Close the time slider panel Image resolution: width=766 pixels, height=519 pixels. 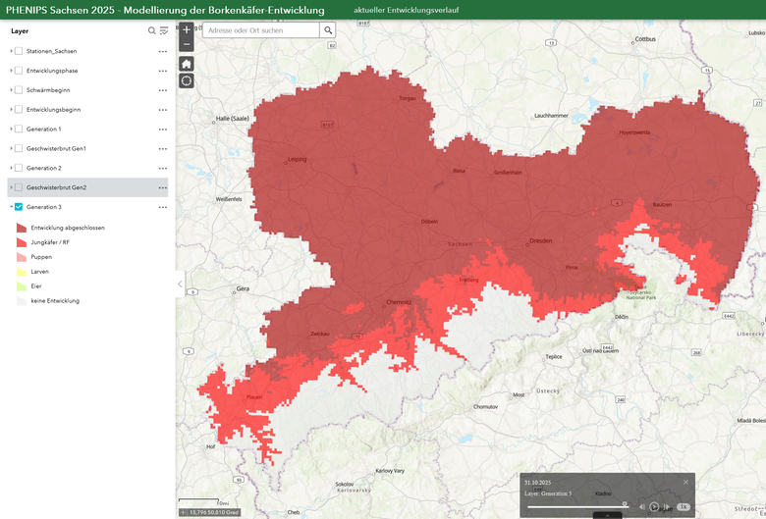pyautogui.click(x=685, y=483)
